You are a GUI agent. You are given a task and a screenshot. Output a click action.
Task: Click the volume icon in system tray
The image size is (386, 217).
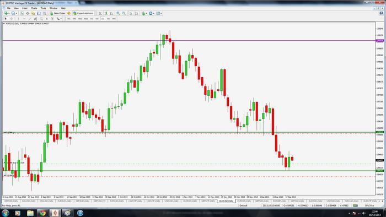tap(363, 213)
